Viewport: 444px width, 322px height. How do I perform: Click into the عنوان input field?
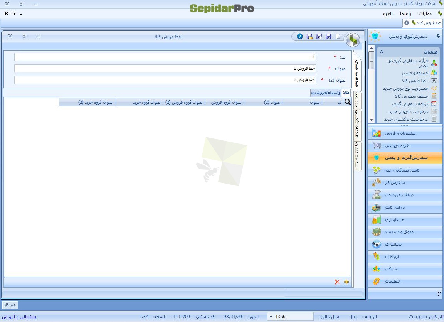165,69
